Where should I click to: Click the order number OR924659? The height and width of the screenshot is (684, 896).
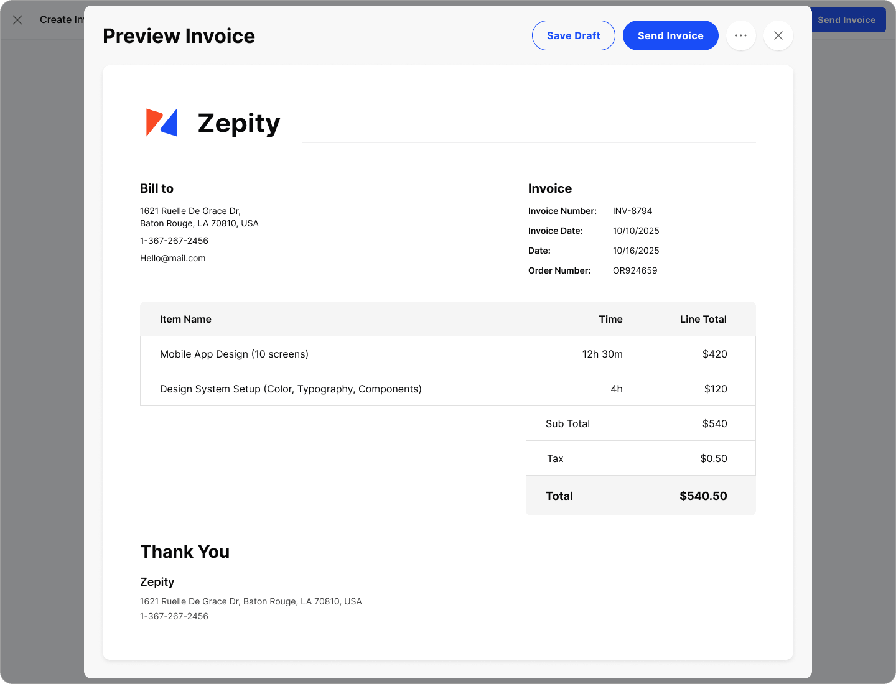click(635, 270)
